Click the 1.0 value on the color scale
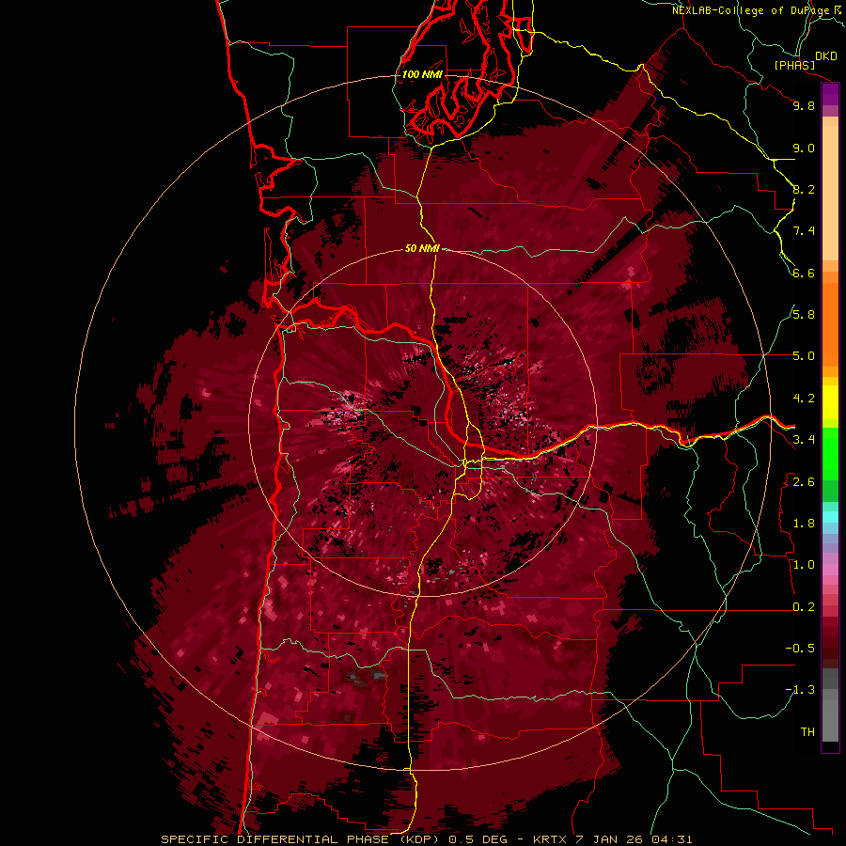 804,565
